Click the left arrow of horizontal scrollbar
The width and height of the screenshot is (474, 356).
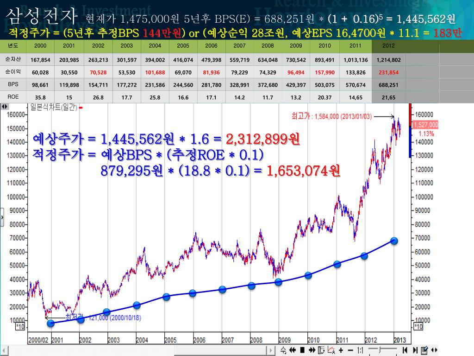click(4, 350)
